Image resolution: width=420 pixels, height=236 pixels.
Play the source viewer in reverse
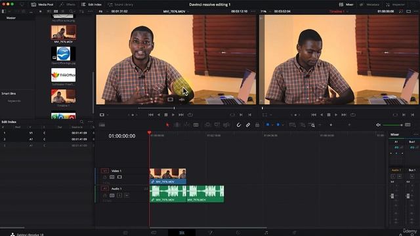pyautogui.click(x=159, y=115)
